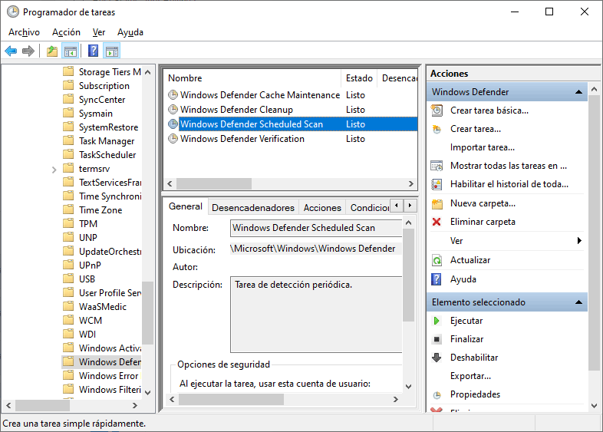Click the Mostrar todas las tareas icon
The width and height of the screenshot is (603, 432).
tap(437, 166)
